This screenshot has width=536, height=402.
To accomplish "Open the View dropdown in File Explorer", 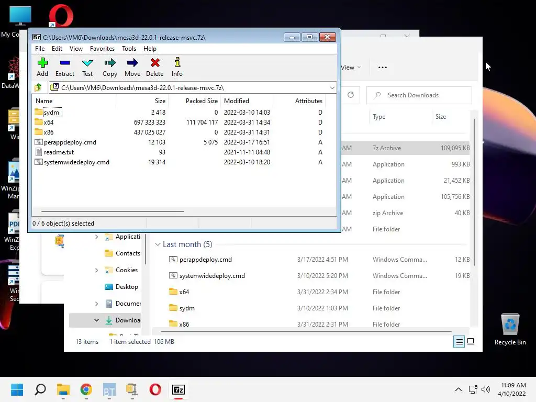I will [351, 68].
